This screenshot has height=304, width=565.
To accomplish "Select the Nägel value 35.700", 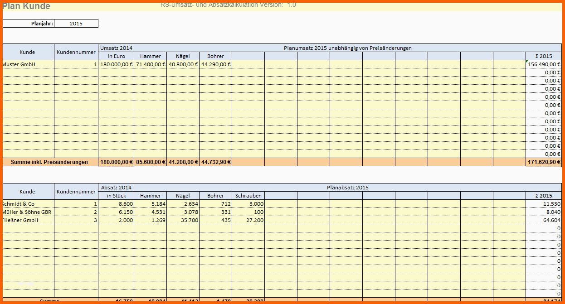I will click(183, 220).
